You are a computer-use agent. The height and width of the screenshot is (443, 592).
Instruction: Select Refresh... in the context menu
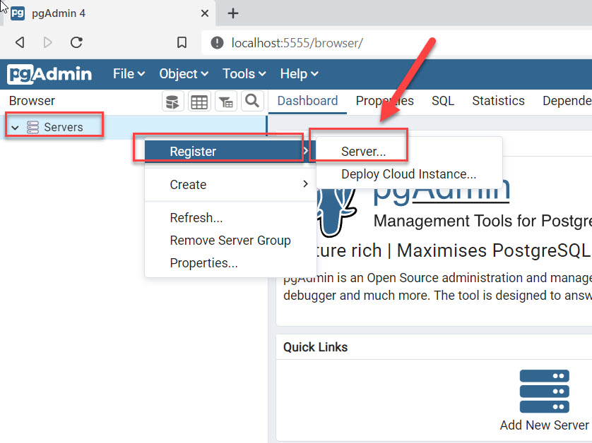[x=230, y=218]
